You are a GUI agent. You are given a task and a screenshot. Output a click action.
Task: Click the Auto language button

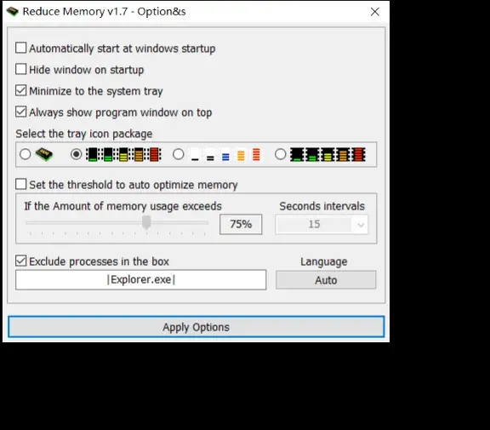[x=326, y=280]
